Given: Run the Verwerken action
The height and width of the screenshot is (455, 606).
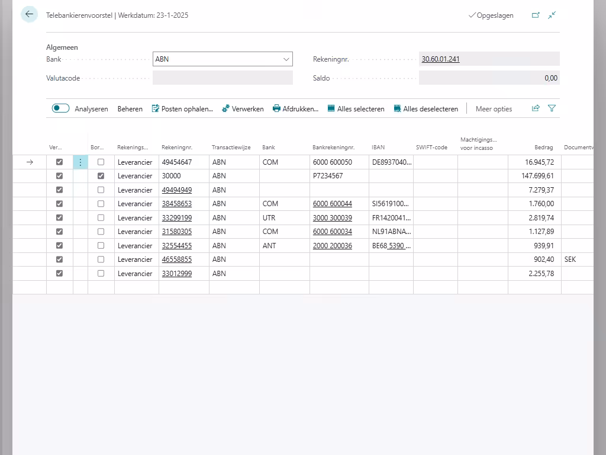Looking at the screenshot, I should click(x=243, y=109).
